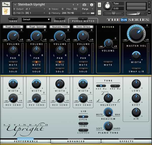Switch to the Advanced tab

tap(76, 141)
